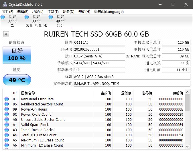Select the Reallocated Sectors Count row
Screen dimensions: 193x152
(94, 104)
